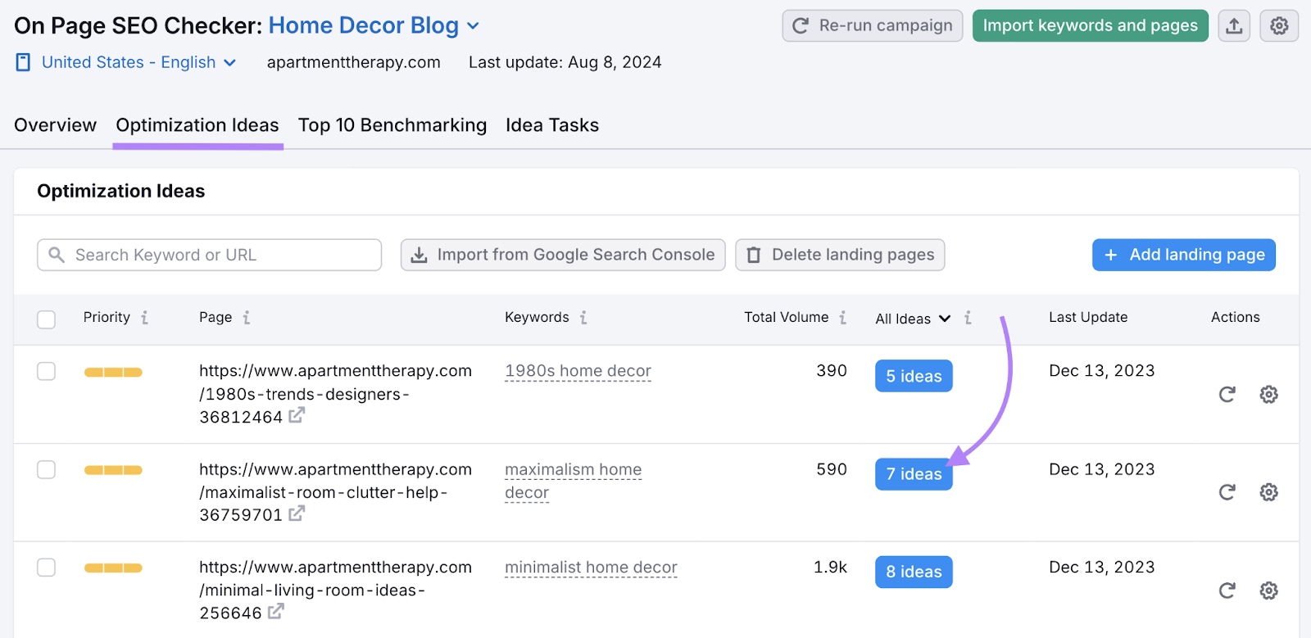Open settings gear for maximalist room page
The height and width of the screenshot is (638, 1311).
pos(1268,492)
